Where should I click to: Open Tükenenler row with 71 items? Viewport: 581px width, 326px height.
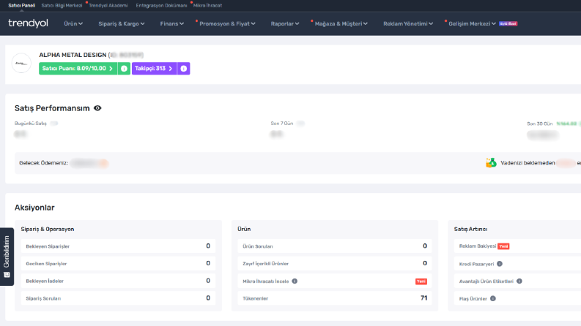pos(335,298)
